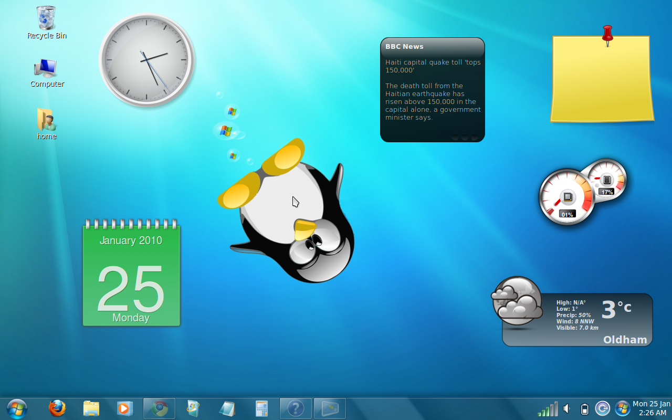Click the last dot on BBC widget
This screenshot has width=672, height=420.
coord(475,138)
